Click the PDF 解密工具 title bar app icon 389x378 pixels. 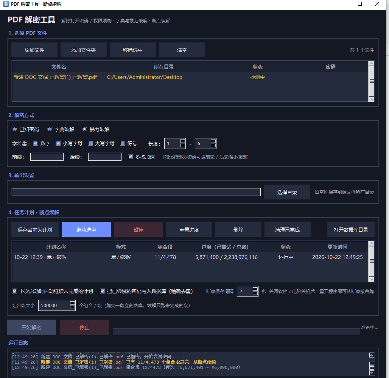pyautogui.click(x=6, y=4)
